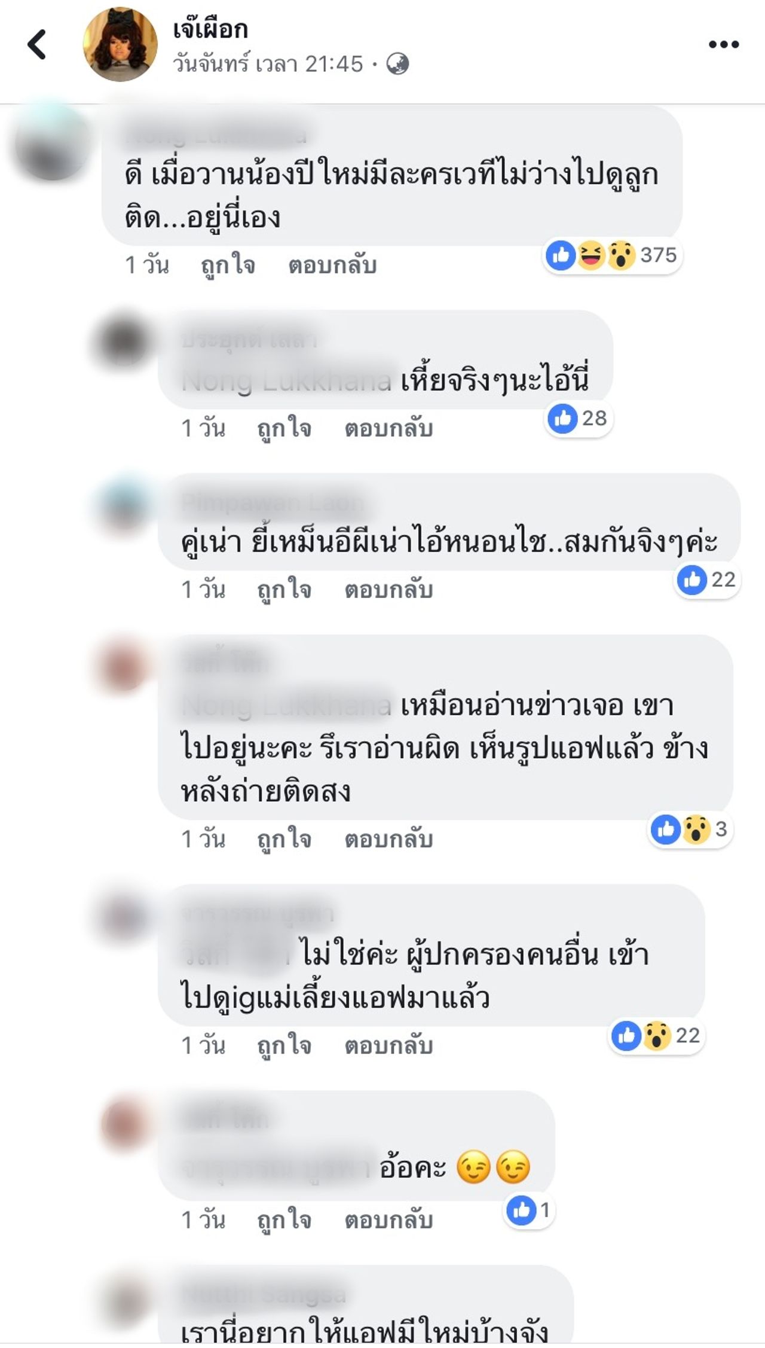Image resolution: width=765 pixels, height=1348 pixels.
Task: Reply to the เหมือนอ่านข่าวเจอ comment
Action: point(388,839)
